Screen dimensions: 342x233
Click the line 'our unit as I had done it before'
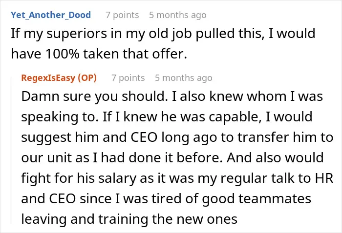click(x=172, y=158)
